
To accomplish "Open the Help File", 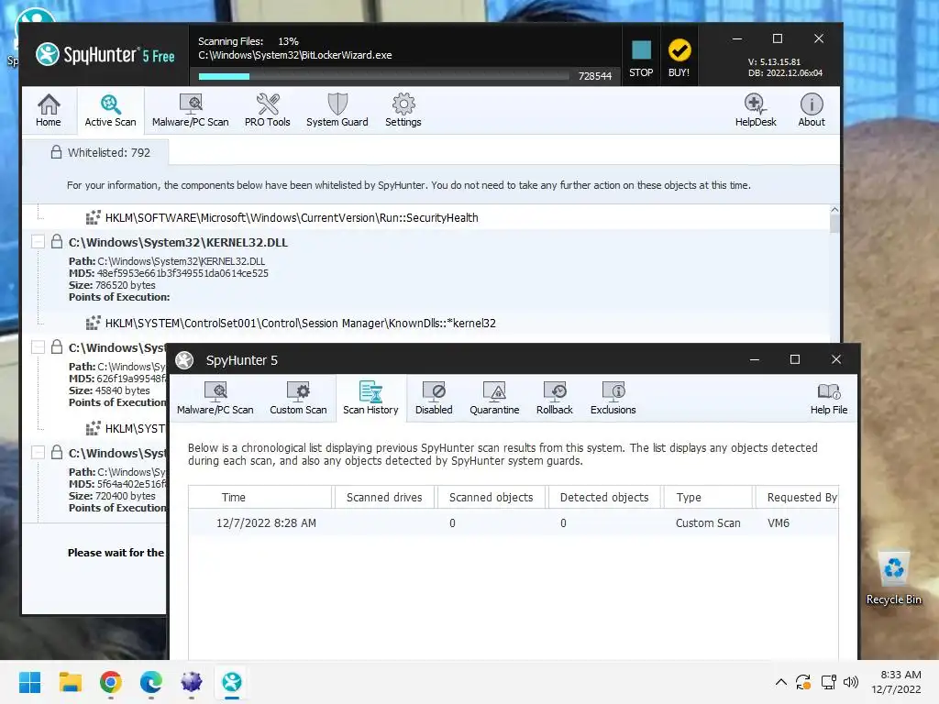I will coord(829,398).
